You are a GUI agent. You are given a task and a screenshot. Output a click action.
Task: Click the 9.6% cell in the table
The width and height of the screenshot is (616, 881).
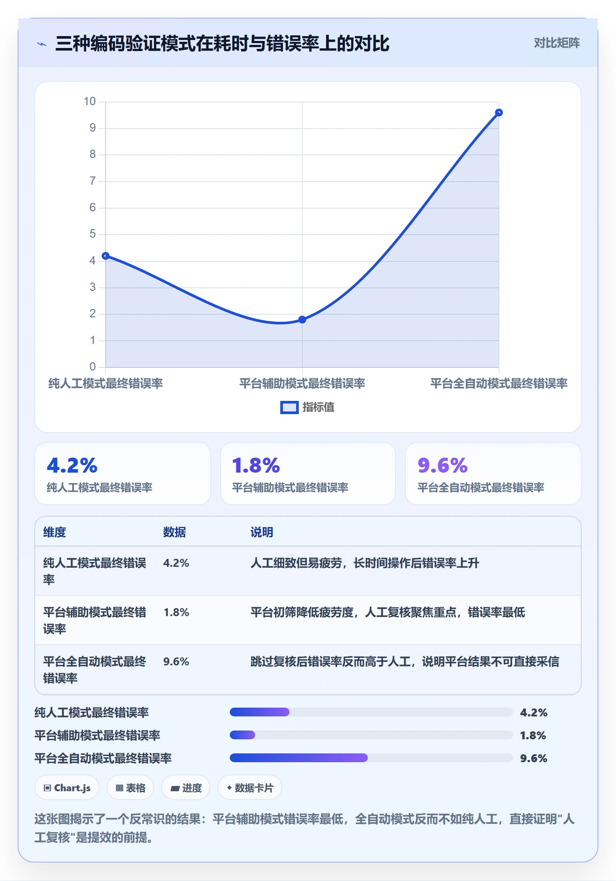(176, 662)
